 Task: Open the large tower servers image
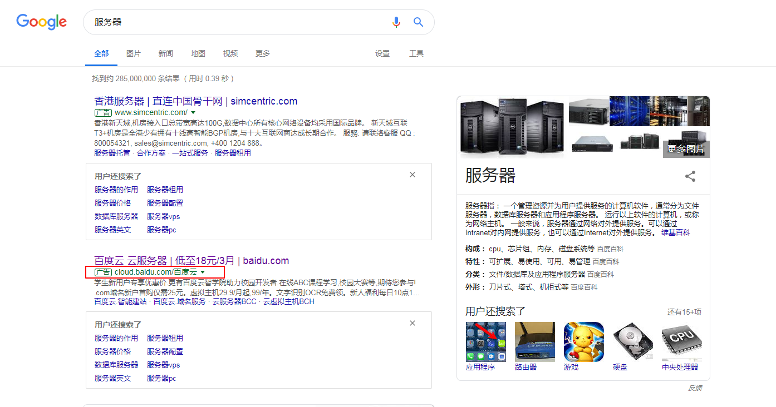click(512, 127)
